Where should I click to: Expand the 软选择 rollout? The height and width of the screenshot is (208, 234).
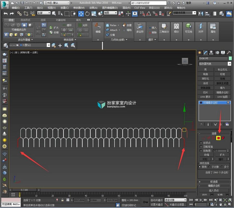point(214,182)
